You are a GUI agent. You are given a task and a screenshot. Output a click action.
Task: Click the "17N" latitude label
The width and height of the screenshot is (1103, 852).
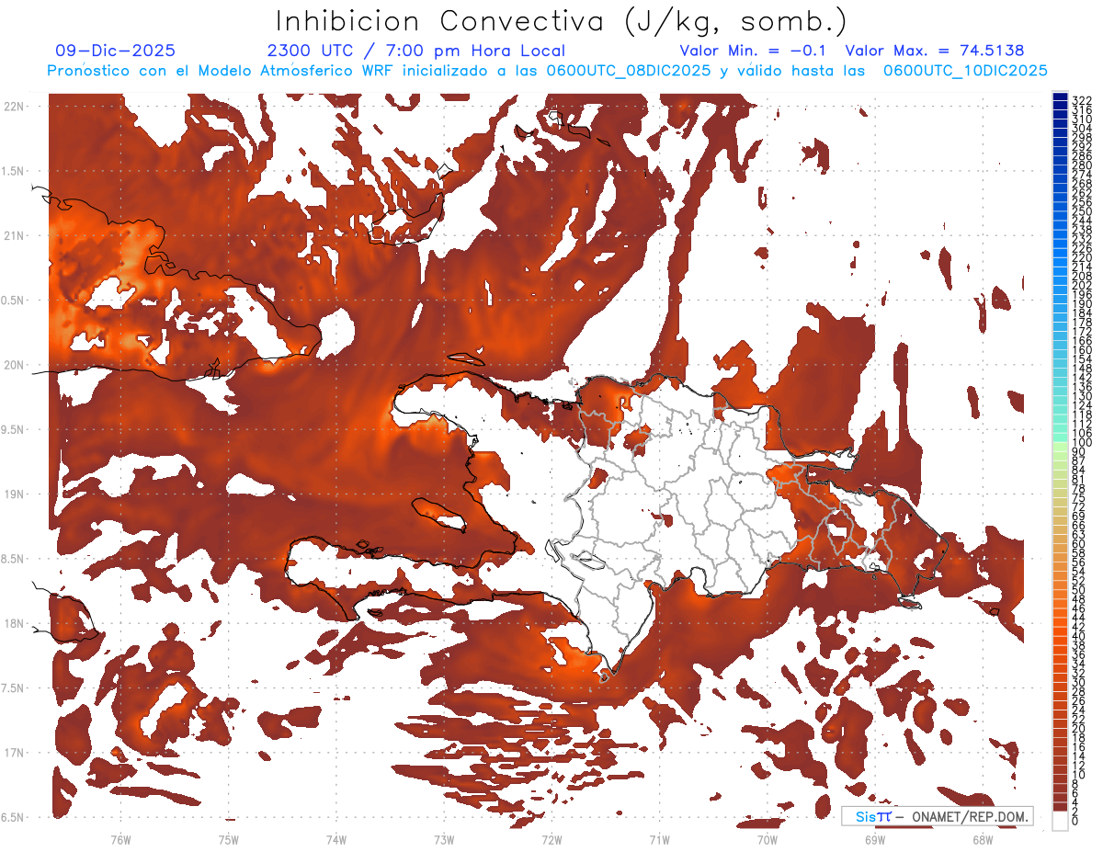(x=16, y=753)
